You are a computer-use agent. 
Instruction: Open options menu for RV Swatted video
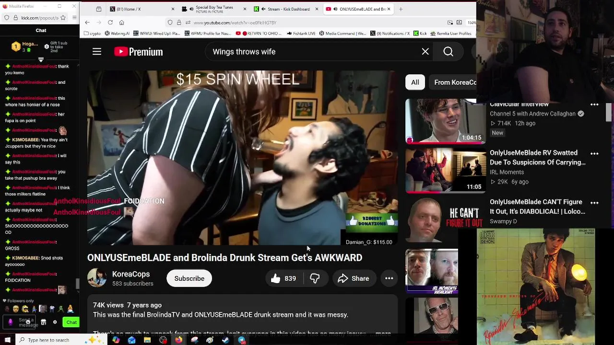coord(594,154)
